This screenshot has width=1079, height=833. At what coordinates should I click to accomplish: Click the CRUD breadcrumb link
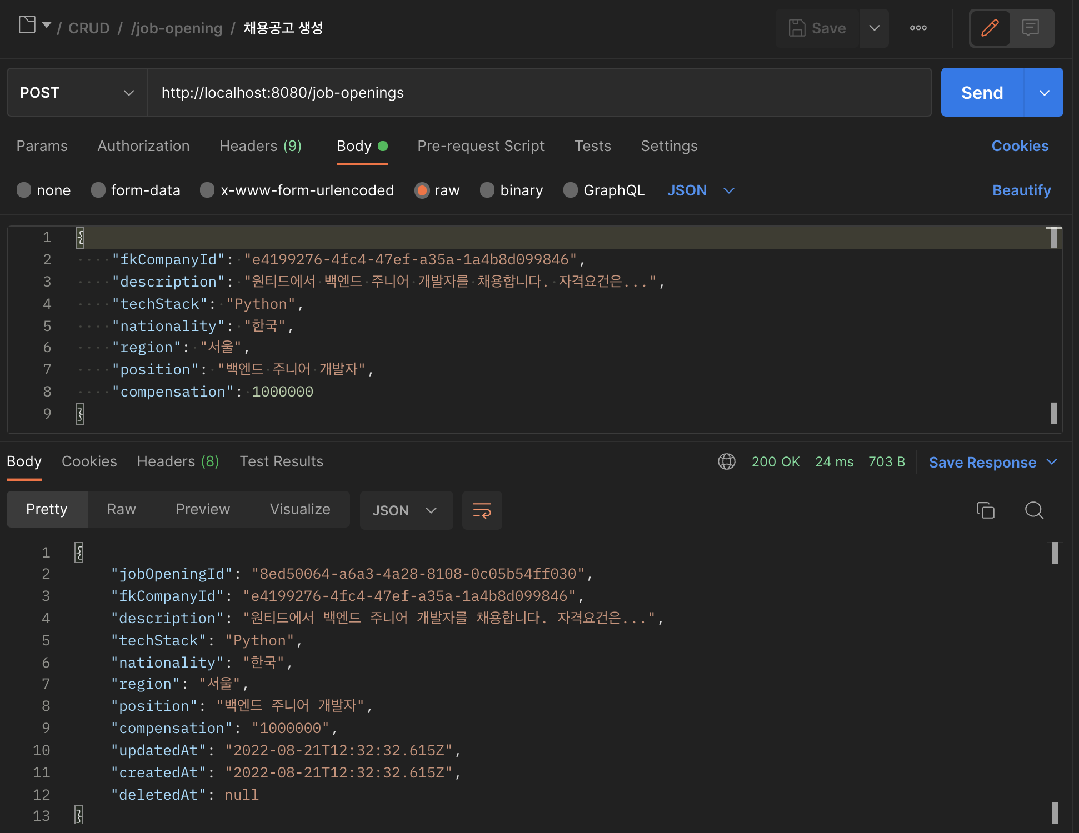click(x=89, y=28)
